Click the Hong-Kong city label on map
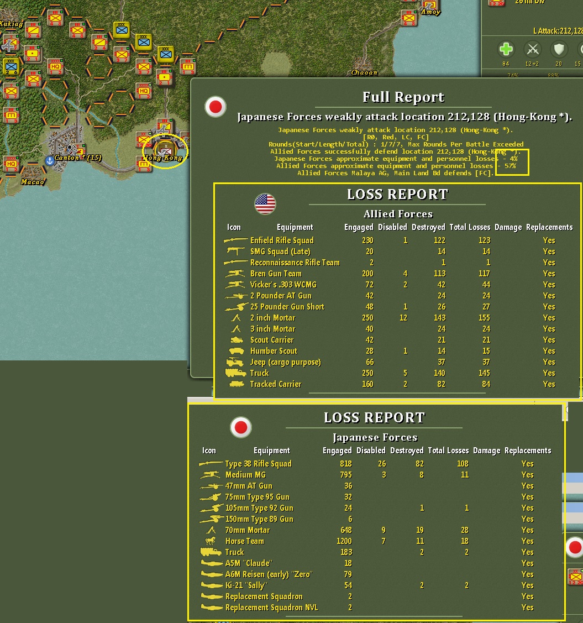This screenshot has height=623, width=583. [x=163, y=158]
